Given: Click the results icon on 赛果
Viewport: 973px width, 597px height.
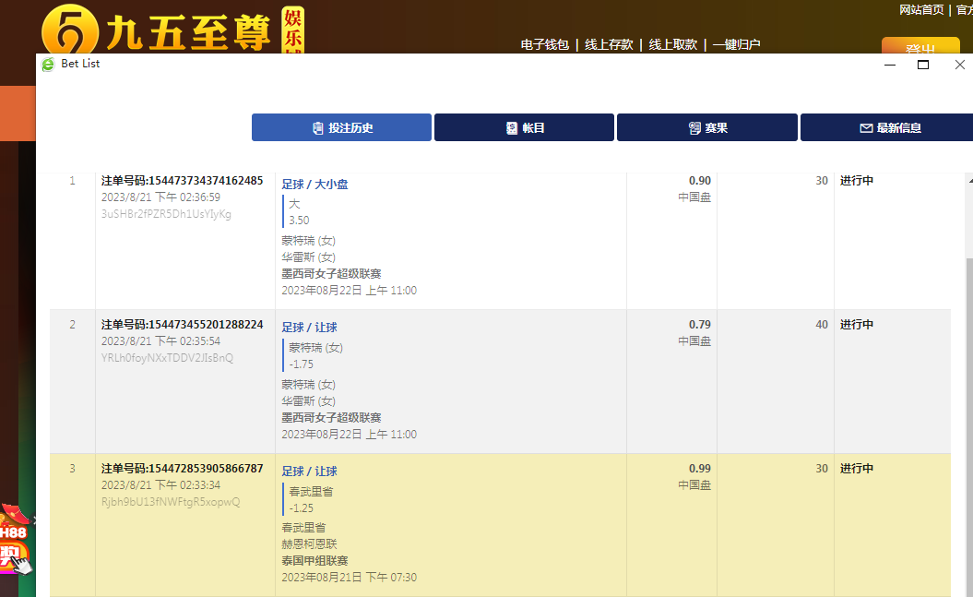Looking at the screenshot, I should click(x=695, y=128).
